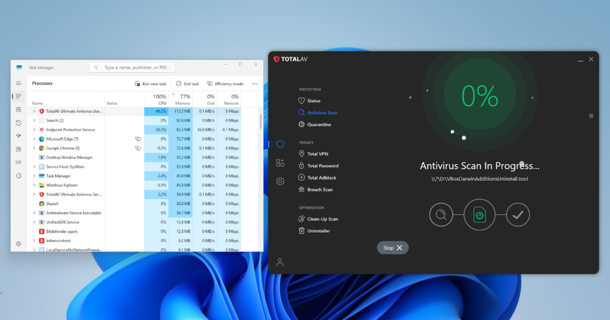Open Task Manager settings gear icon
The width and height of the screenshot is (610, 320).
tap(18, 244)
